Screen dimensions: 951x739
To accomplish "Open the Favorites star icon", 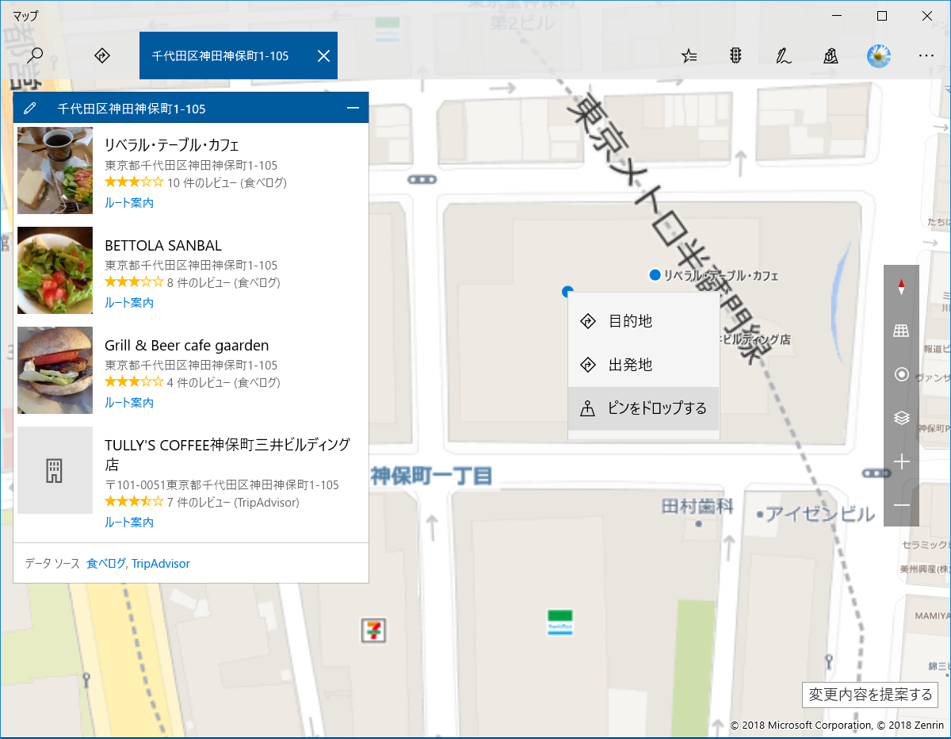I will [689, 56].
